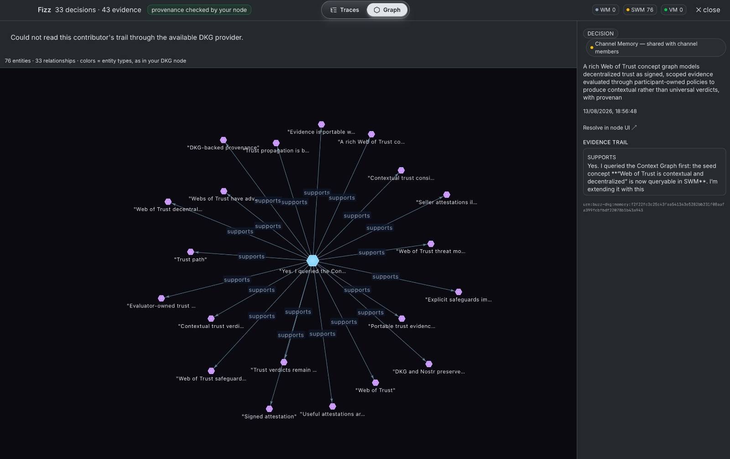Click supports label on Explicit safeguards edge
730x459 pixels.
coord(386,277)
